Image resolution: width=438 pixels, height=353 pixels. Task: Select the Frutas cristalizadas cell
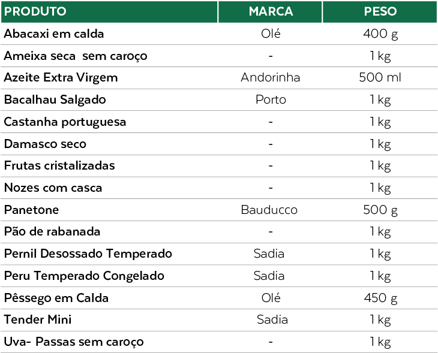[x=59, y=165]
